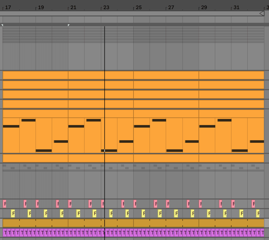Screen dimensions: 269x240
Task: Click bar 31 in the timeline ruler
Action: click(236, 7)
